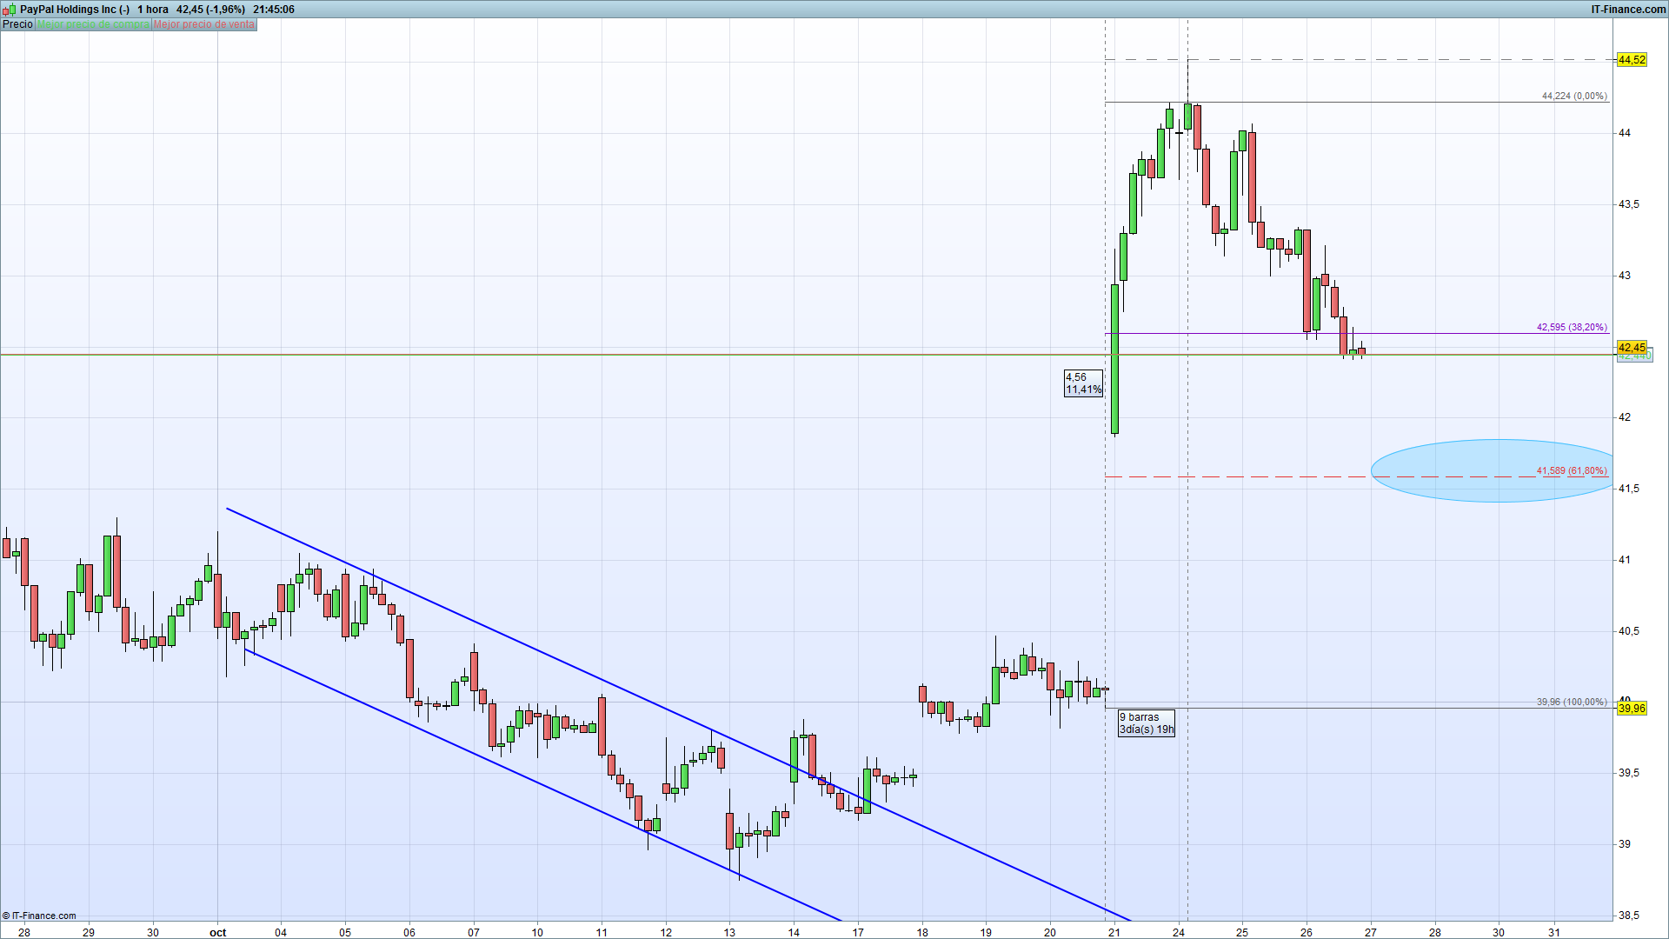This screenshot has width=1669, height=939.
Task: Click the 4,56 11,41% measurement box
Action: tap(1083, 383)
